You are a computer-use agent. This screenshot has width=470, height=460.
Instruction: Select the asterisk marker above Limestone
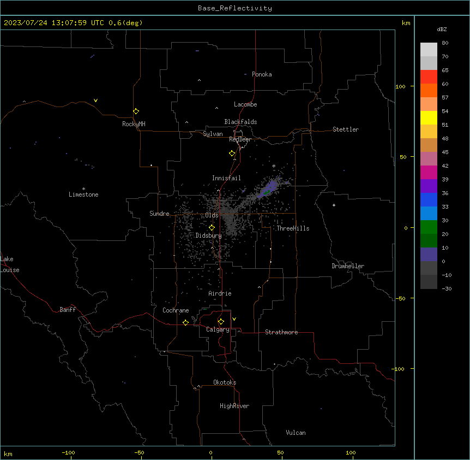pos(83,189)
